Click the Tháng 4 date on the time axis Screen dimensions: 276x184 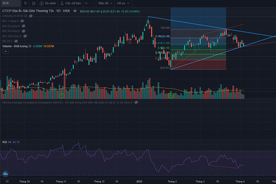(x=240, y=181)
